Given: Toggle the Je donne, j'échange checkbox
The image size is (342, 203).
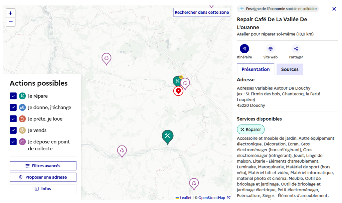Looking at the screenshot, I should (x=13, y=107).
